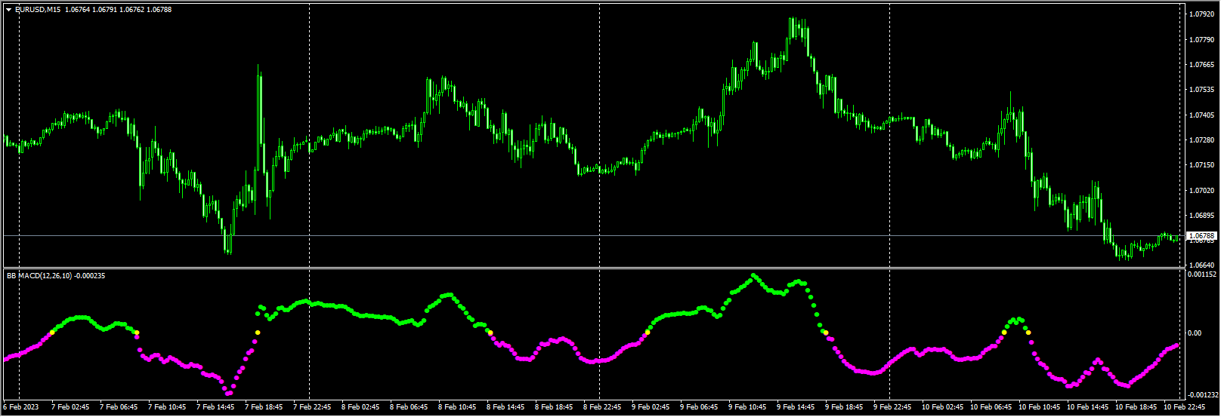The image size is (1221, 417).
Task: Click the 10 Feb 06:45 time label
Action: click(990, 407)
